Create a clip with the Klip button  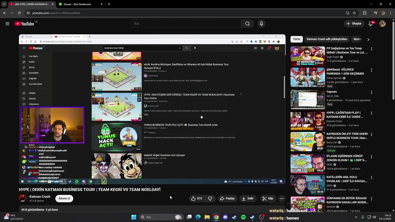coord(268,199)
